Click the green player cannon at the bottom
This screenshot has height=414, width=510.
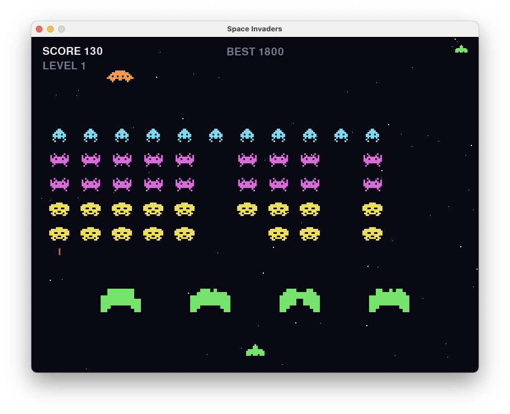[x=256, y=350]
